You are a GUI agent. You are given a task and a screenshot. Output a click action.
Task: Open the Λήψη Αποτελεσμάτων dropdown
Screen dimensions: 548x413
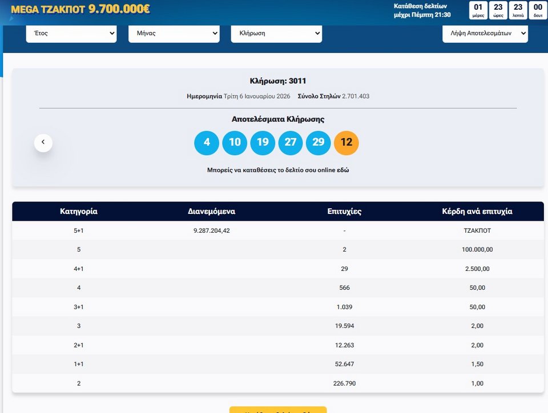point(485,34)
